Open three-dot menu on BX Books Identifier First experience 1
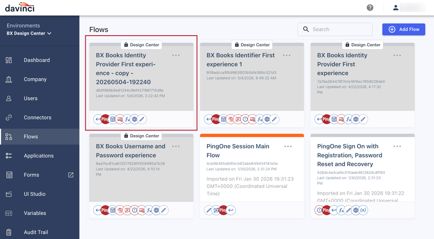434x239 pixels. (286, 55)
